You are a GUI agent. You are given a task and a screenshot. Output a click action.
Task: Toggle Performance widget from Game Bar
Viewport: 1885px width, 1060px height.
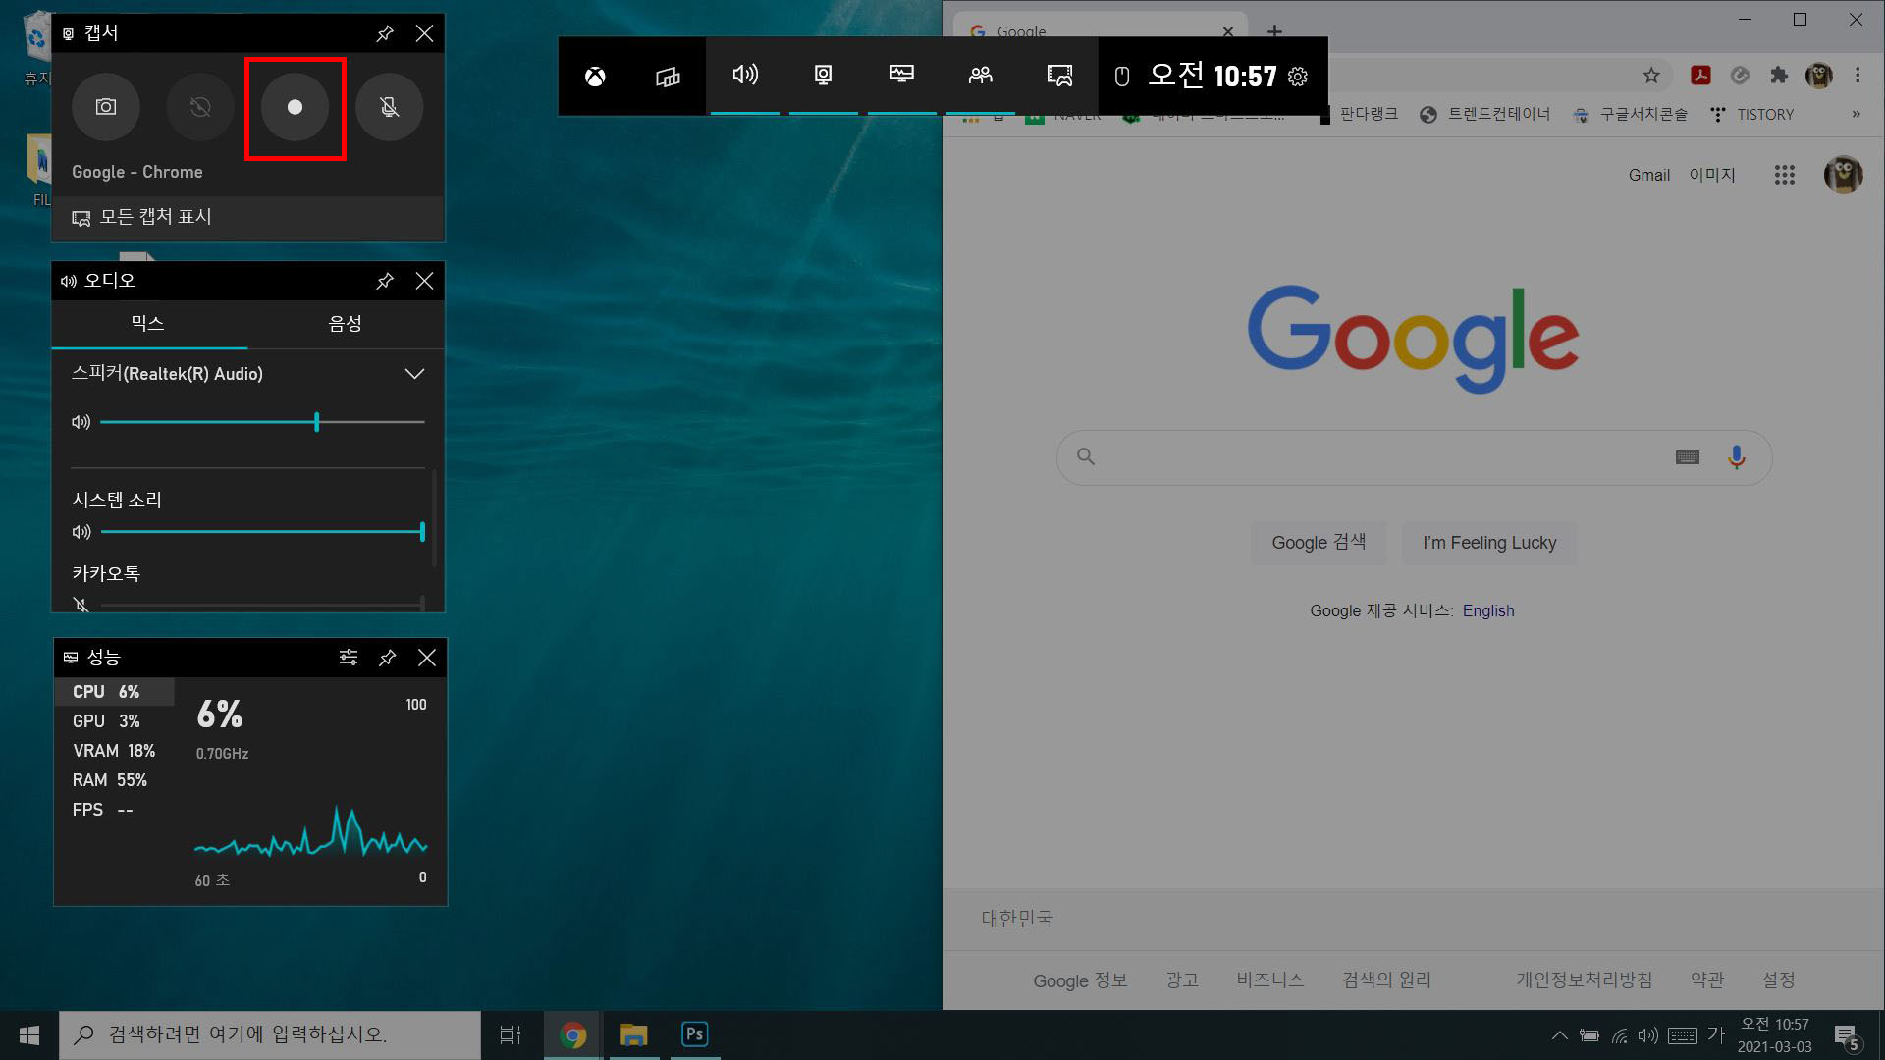(901, 76)
